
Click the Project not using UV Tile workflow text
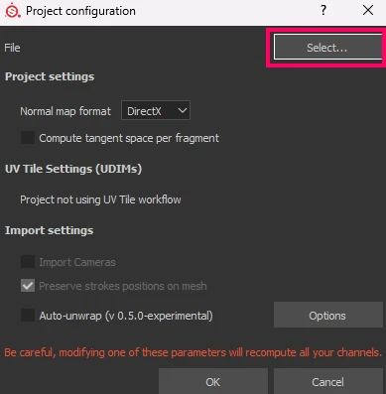click(x=100, y=199)
